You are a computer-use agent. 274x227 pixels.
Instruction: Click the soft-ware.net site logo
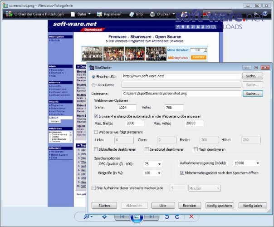pos(75,24)
